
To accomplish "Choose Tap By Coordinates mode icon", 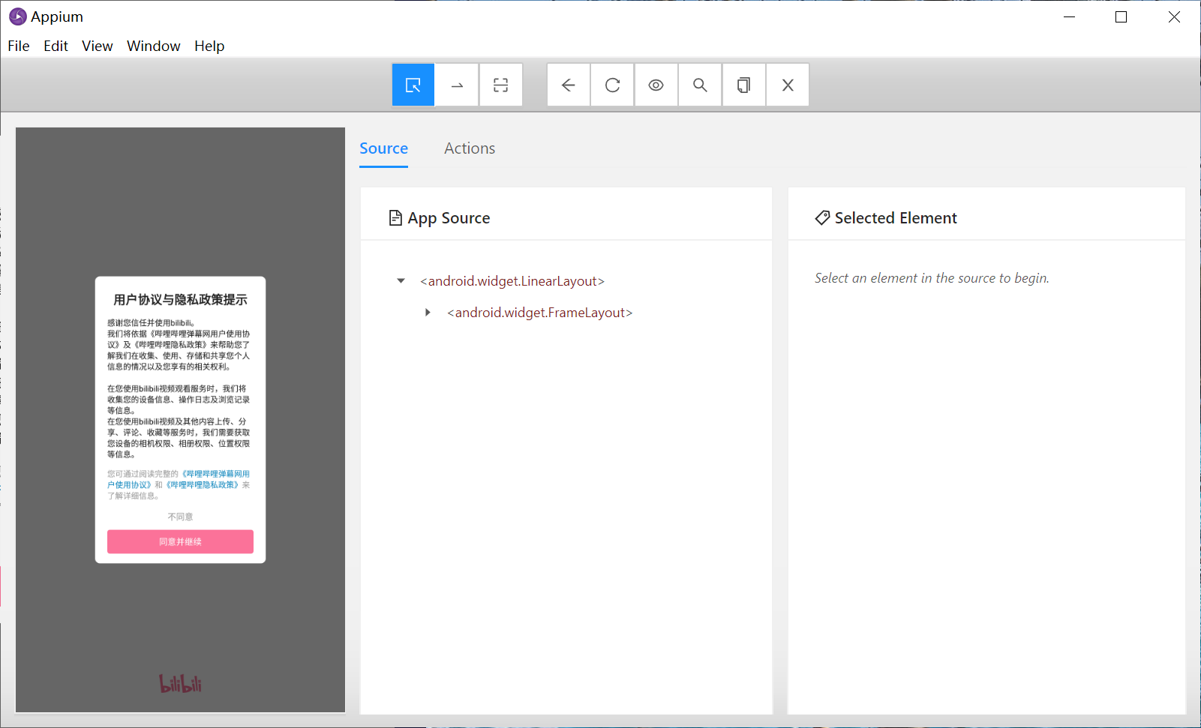I will 500,85.
